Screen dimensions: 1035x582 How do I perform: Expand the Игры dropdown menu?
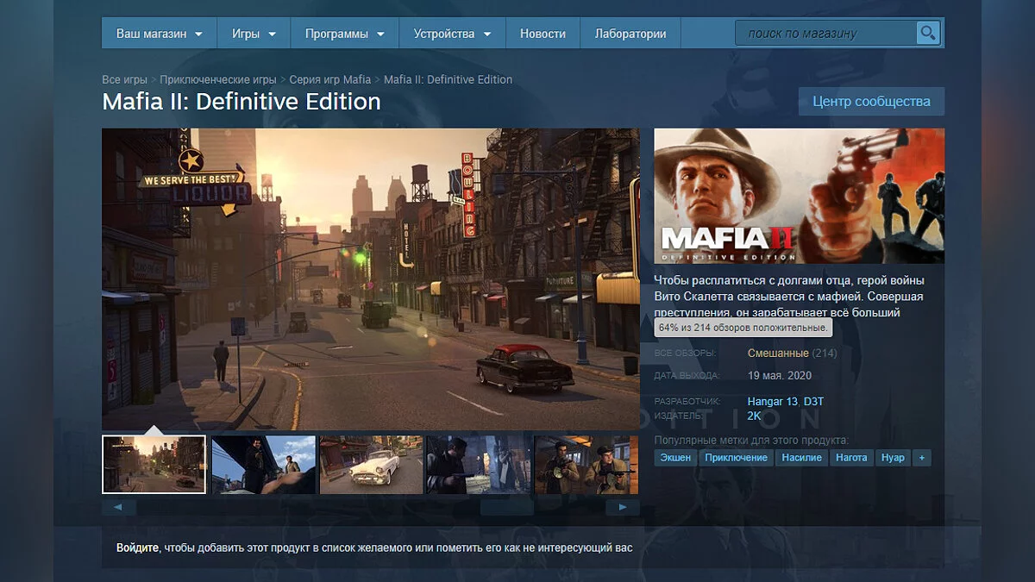[x=254, y=34]
